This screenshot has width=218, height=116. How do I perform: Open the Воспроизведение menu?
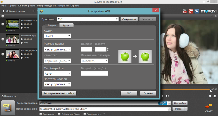coord(46,6)
